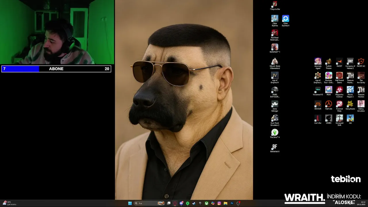368x207 pixels.
Task: Open Instagram from the taskbar
Action: click(219, 203)
